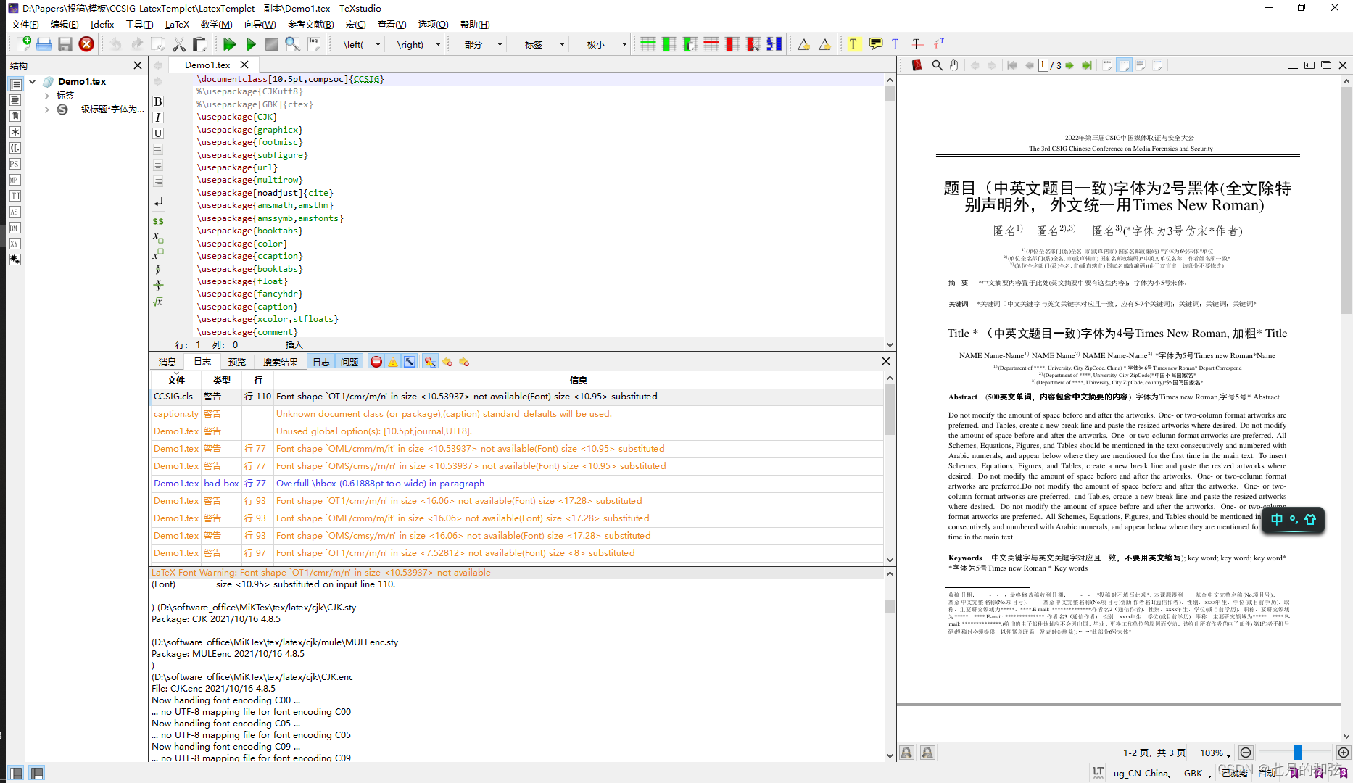Toggle warning display in the log panel
The height and width of the screenshot is (783, 1353).
392,361
